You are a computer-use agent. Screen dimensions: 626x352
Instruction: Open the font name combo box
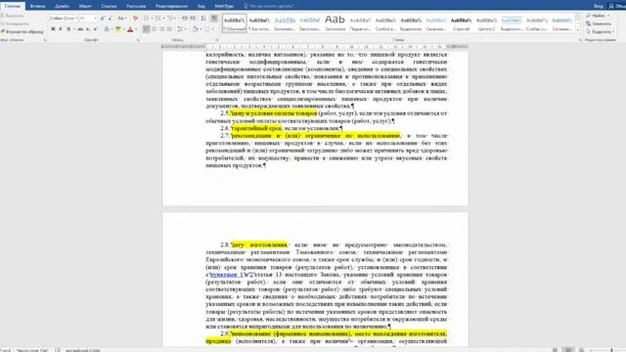tap(64, 19)
